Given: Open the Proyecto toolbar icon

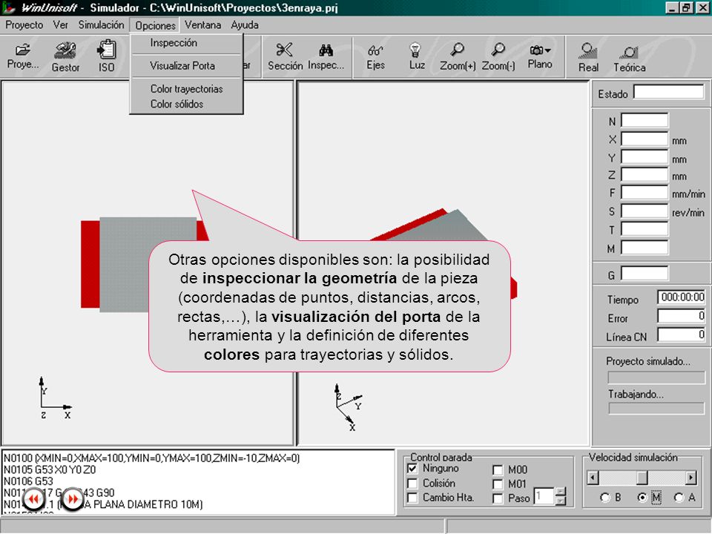Looking at the screenshot, I should coord(23,56).
